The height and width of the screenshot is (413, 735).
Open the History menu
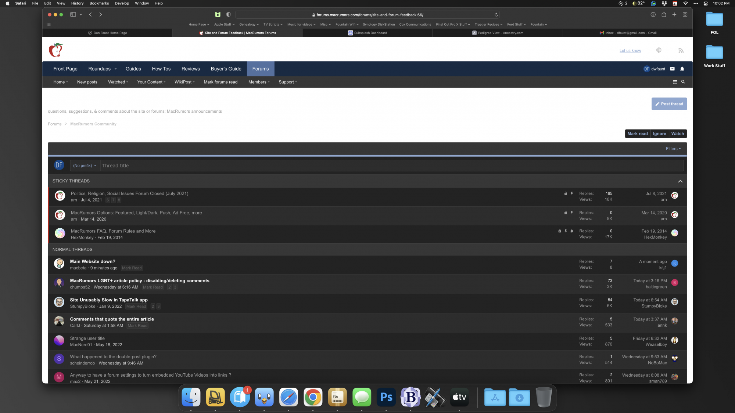(77, 3)
